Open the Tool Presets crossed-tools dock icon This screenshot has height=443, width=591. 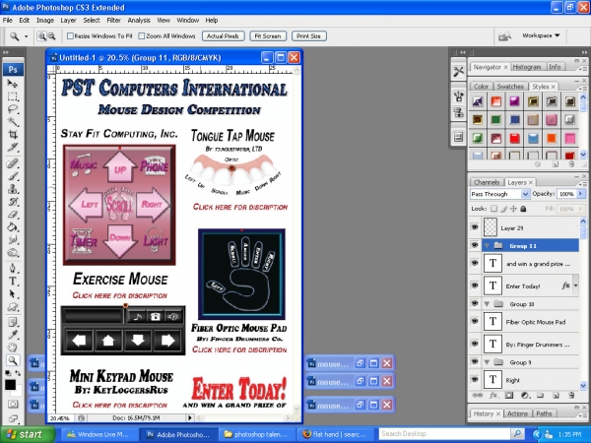[458, 71]
